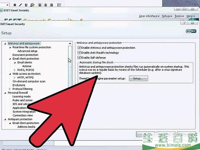The image size is (200, 150).
Task: Toggle Enable Self-defense checkbox
Action: [79, 58]
